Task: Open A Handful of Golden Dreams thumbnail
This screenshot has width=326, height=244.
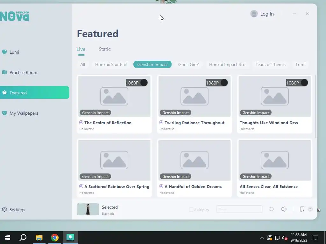Action: pos(195,160)
